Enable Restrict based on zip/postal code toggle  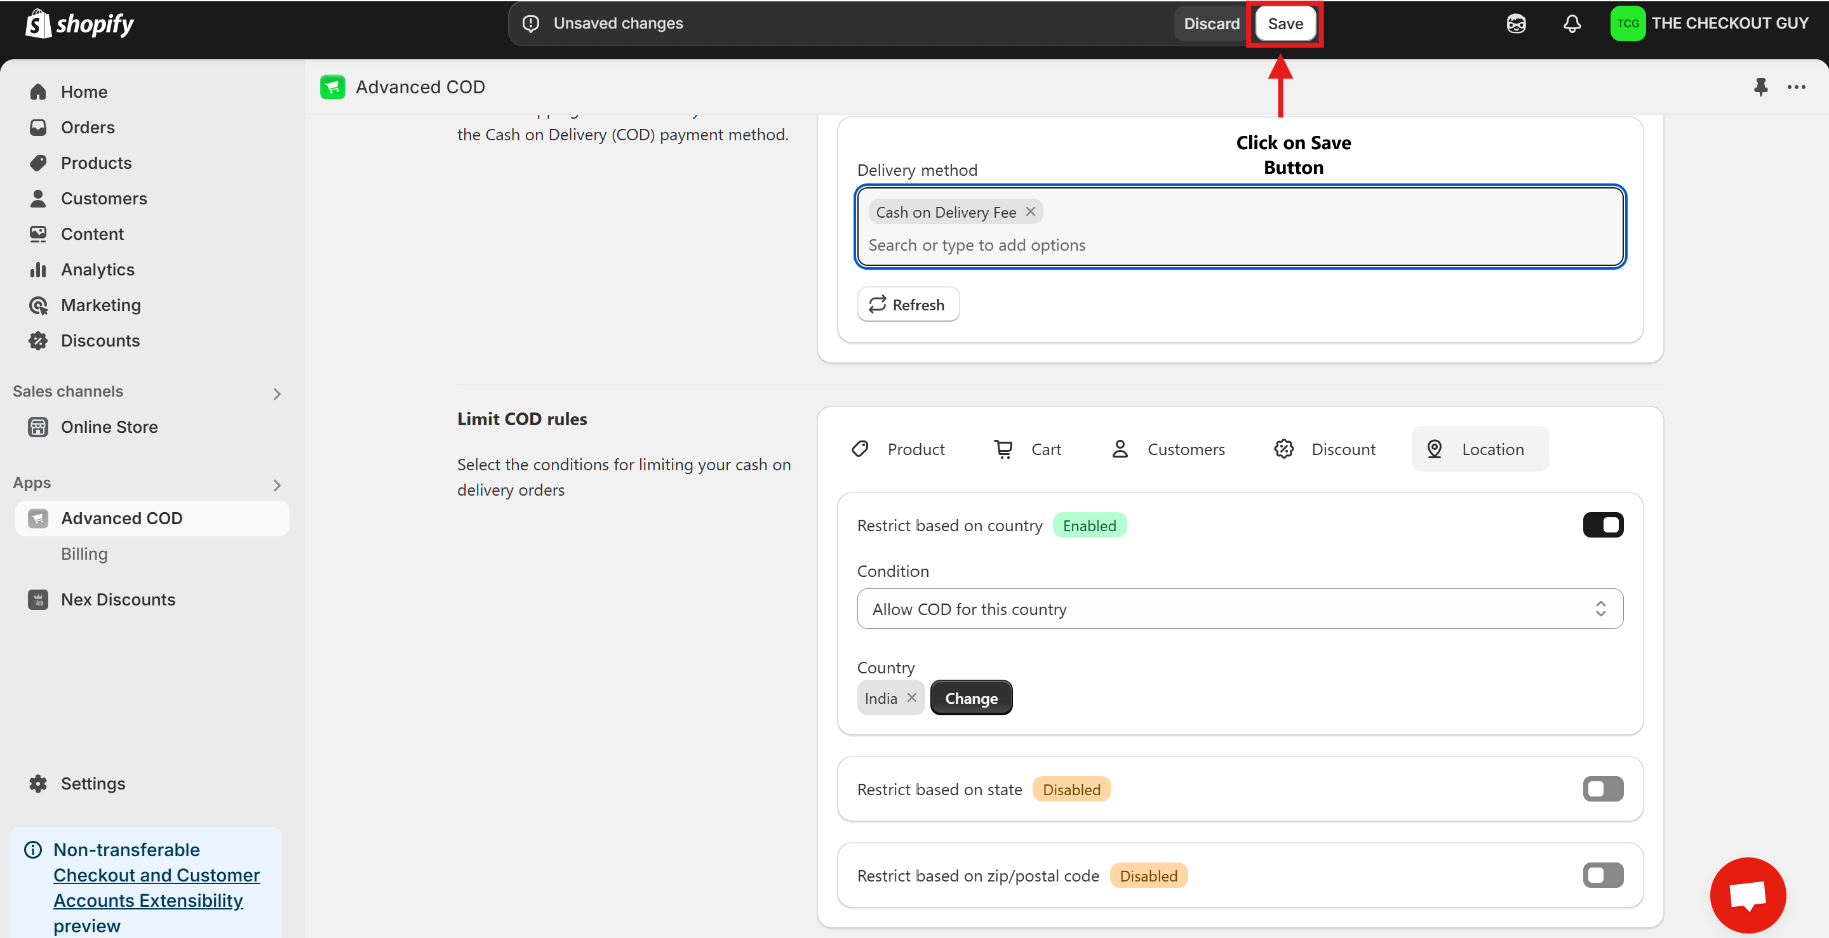coord(1602,876)
